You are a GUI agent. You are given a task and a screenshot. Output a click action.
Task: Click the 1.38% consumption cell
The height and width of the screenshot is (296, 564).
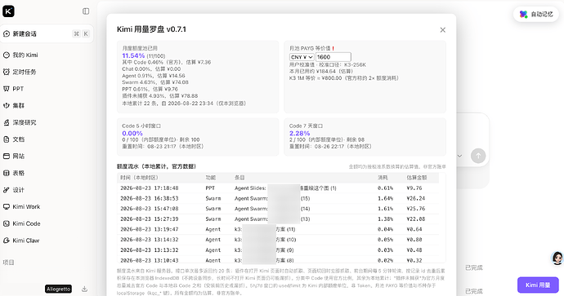(385, 219)
